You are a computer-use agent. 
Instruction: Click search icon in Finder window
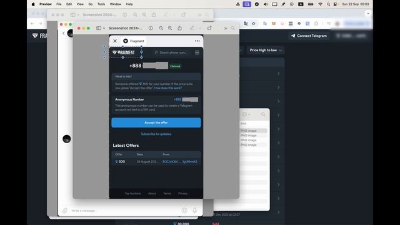(263, 114)
